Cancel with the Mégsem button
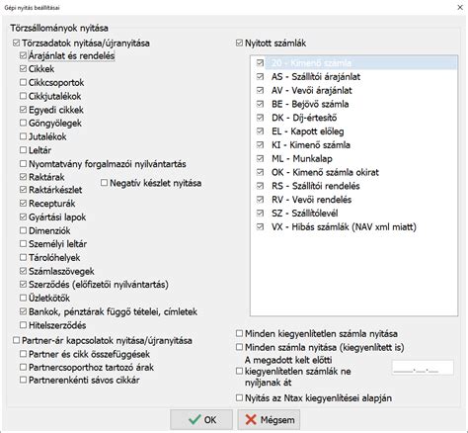The width and height of the screenshot is (468, 433). click(269, 419)
